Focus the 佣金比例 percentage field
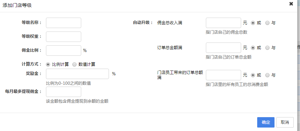This screenshot has width=300, height=131. click(x=64, y=50)
